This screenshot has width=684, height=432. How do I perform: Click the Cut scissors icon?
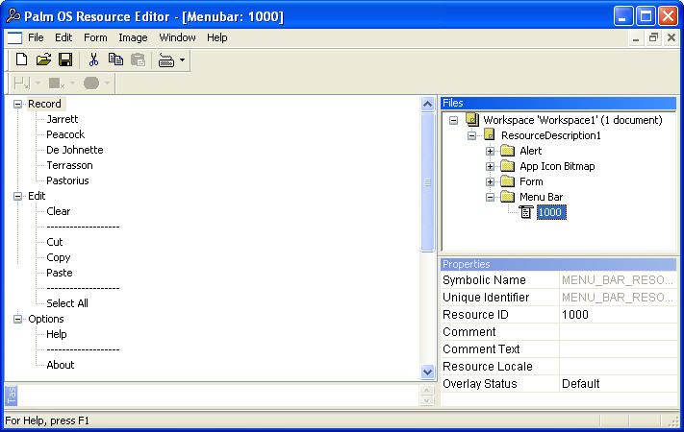pyautogui.click(x=93, y=60)
